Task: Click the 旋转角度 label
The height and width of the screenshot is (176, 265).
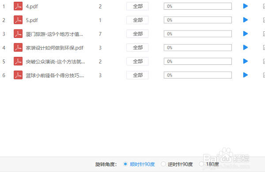Action: click(106, 164)
